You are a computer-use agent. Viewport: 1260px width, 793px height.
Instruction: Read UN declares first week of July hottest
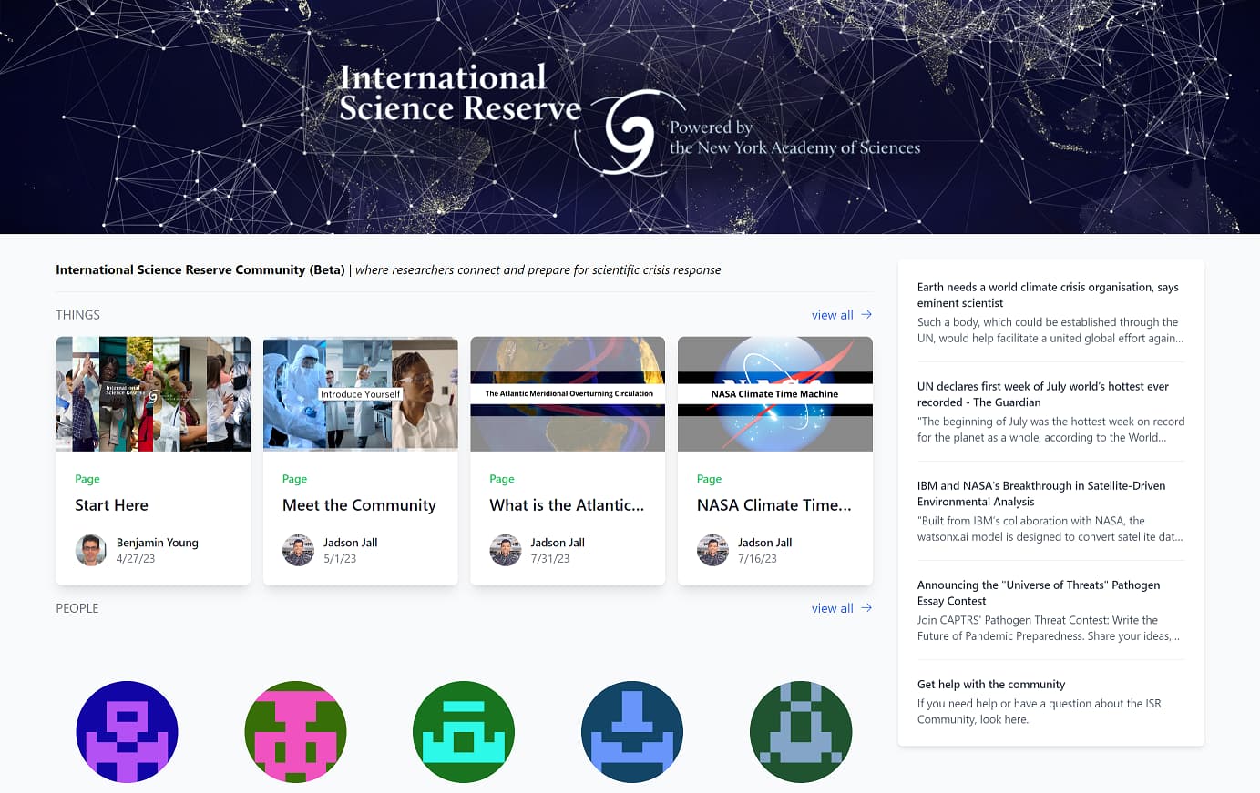1043,394
